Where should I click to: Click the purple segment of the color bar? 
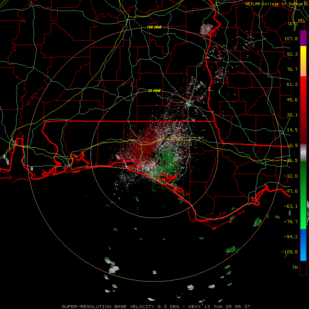click(303, 38)
